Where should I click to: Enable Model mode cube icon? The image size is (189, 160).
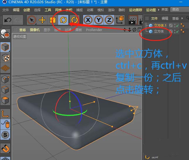(5, 47)
